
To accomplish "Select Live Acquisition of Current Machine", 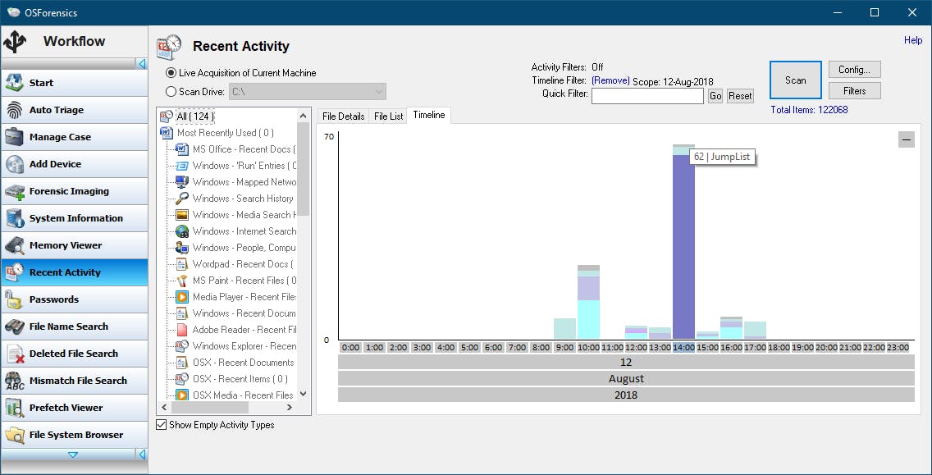I will pos(241,73).
